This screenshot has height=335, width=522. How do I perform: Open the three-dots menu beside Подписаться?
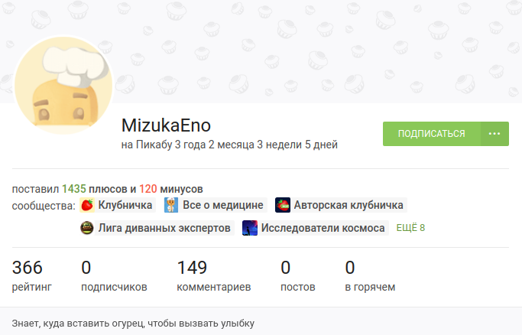coord(494,134)
